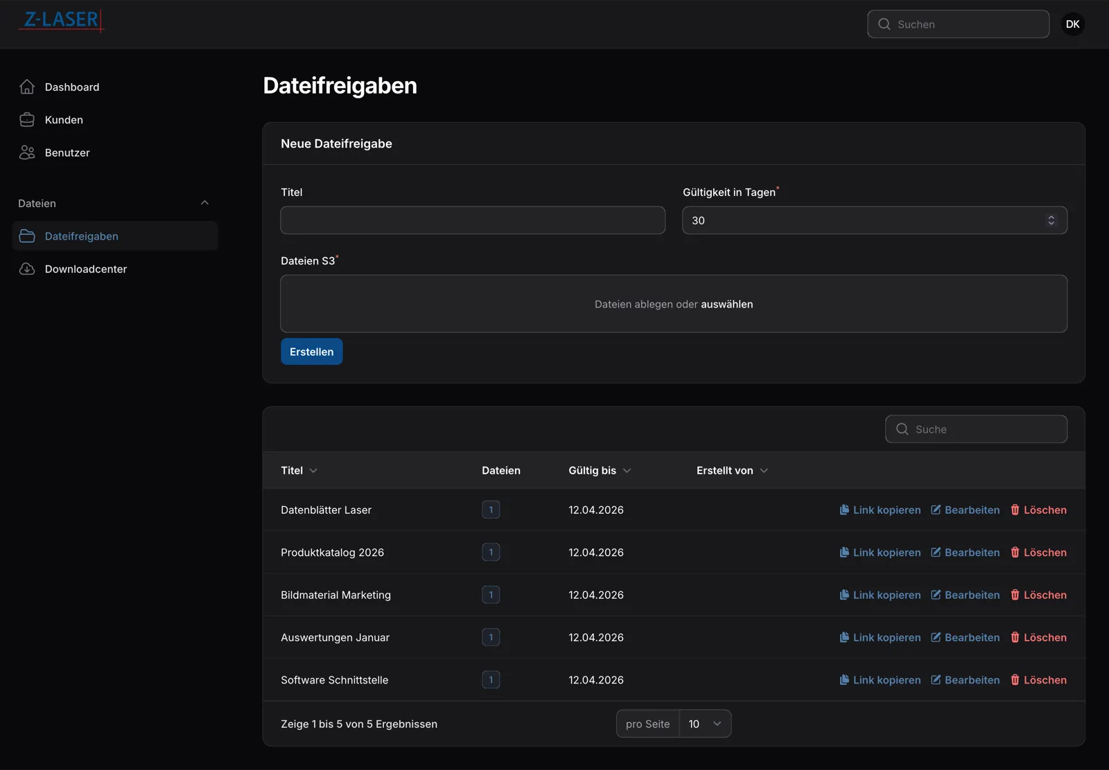
Task: Click the Downloadcenter cloud icon
Action: pos(27,269)
